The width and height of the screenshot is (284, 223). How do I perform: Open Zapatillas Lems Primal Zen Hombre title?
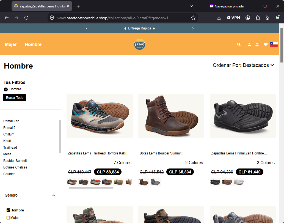click(239, 153)
